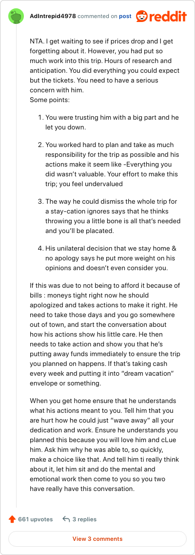
Task: Select list point two about working hard
Action: pos(109,159)
